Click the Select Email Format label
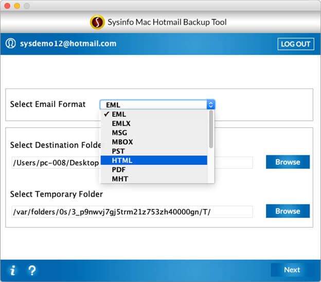Image resolution: width=321 pixels, height=282 pixels. pyautogui.click(x=48, y=104)
